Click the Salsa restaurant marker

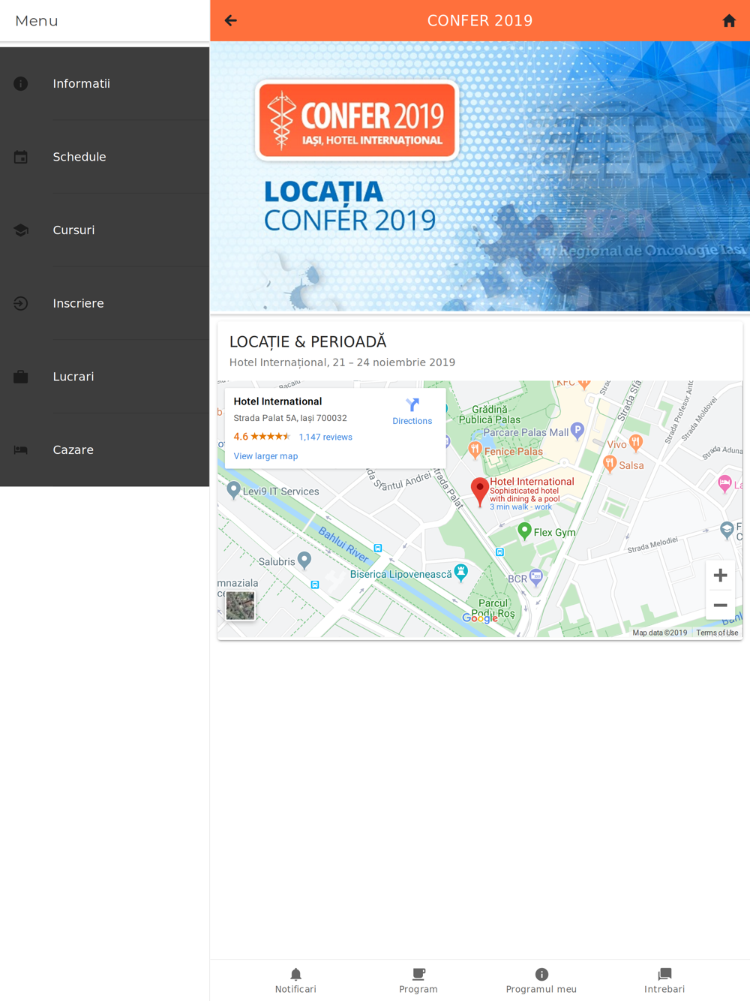610,463
